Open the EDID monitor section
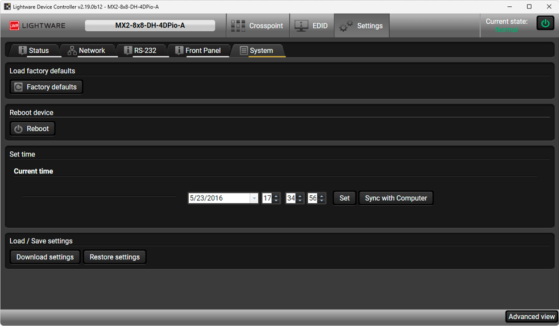Viewport: 559px width, 326px height. tap(311, 26)
